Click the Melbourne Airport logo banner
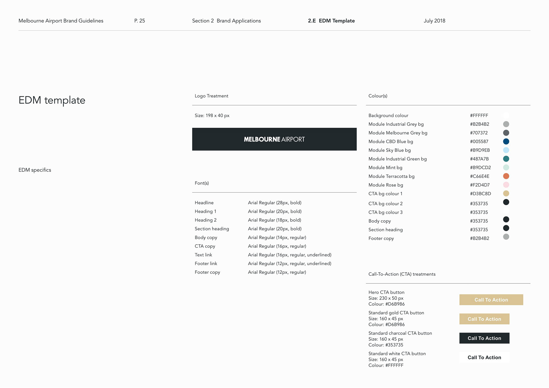549x388 pixels. tap(274, 139)
